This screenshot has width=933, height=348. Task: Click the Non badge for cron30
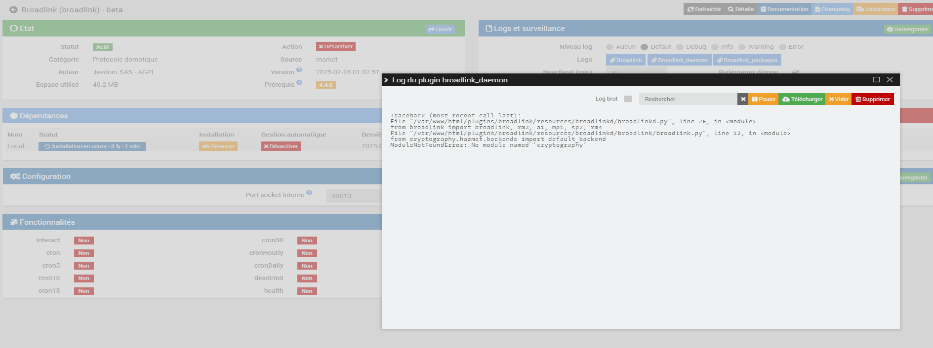pos(307,241)
